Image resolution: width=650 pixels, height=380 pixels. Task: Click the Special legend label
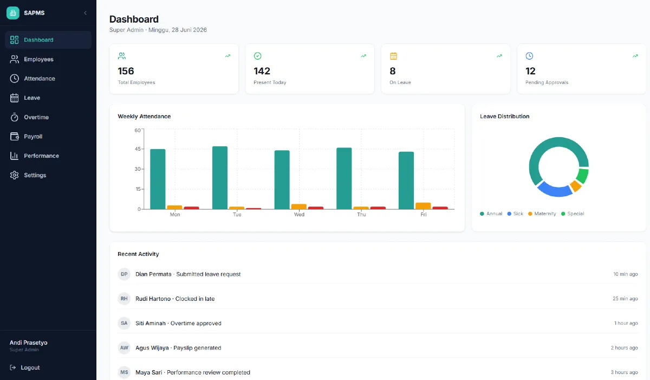(576, 214)
